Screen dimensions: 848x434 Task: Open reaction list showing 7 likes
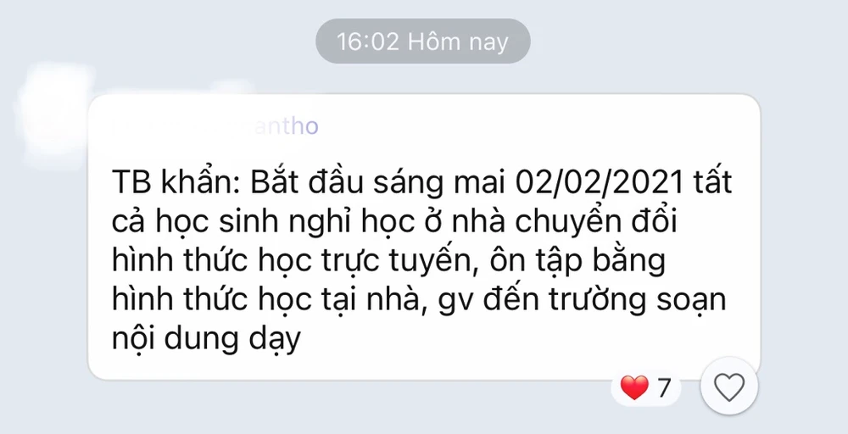645,387
